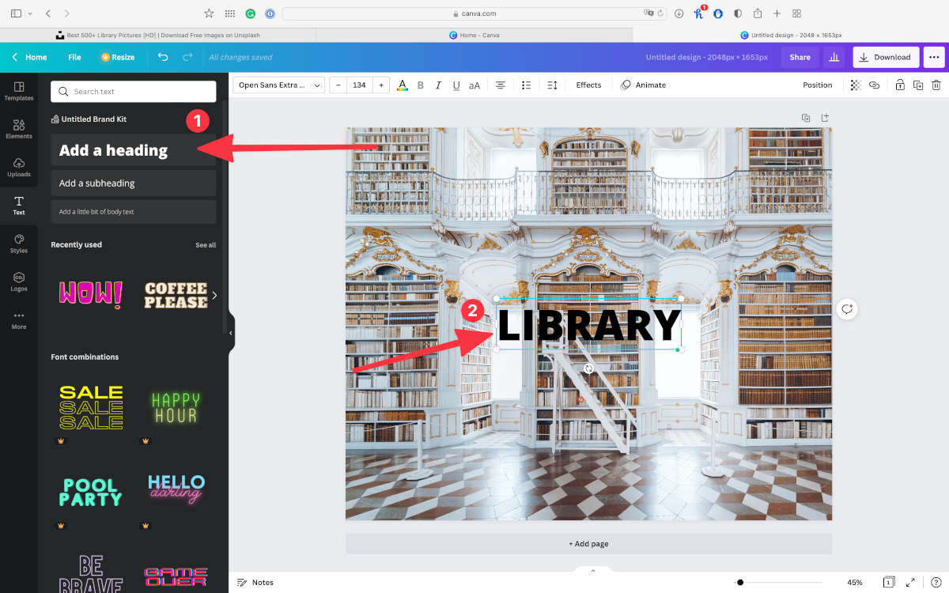The width and height of the screenshot is (949, 593).
Task: Toggle uppercase text formatting
Action: [475, 85]
